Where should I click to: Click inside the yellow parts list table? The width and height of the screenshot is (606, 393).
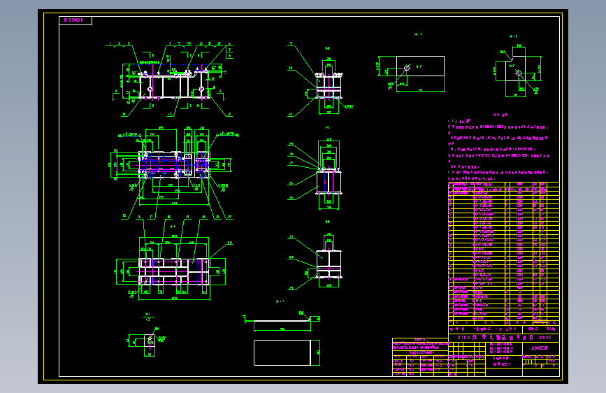pyautogui.click(x=503, y=253)
